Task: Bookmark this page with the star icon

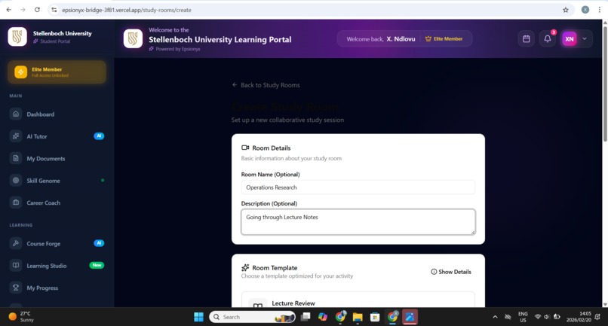Action: [565, 10]
